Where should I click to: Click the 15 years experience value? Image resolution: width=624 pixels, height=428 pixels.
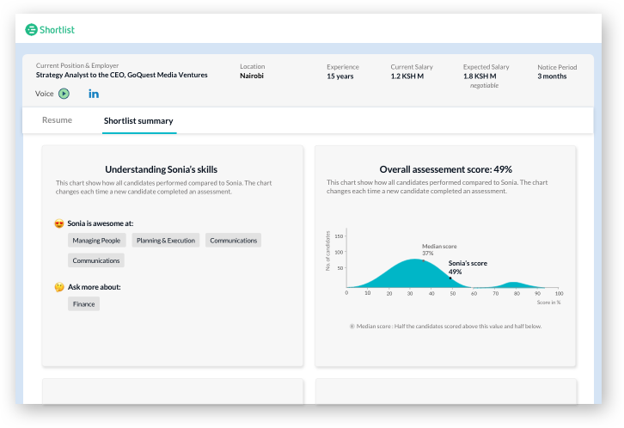(x=340, y=76)
